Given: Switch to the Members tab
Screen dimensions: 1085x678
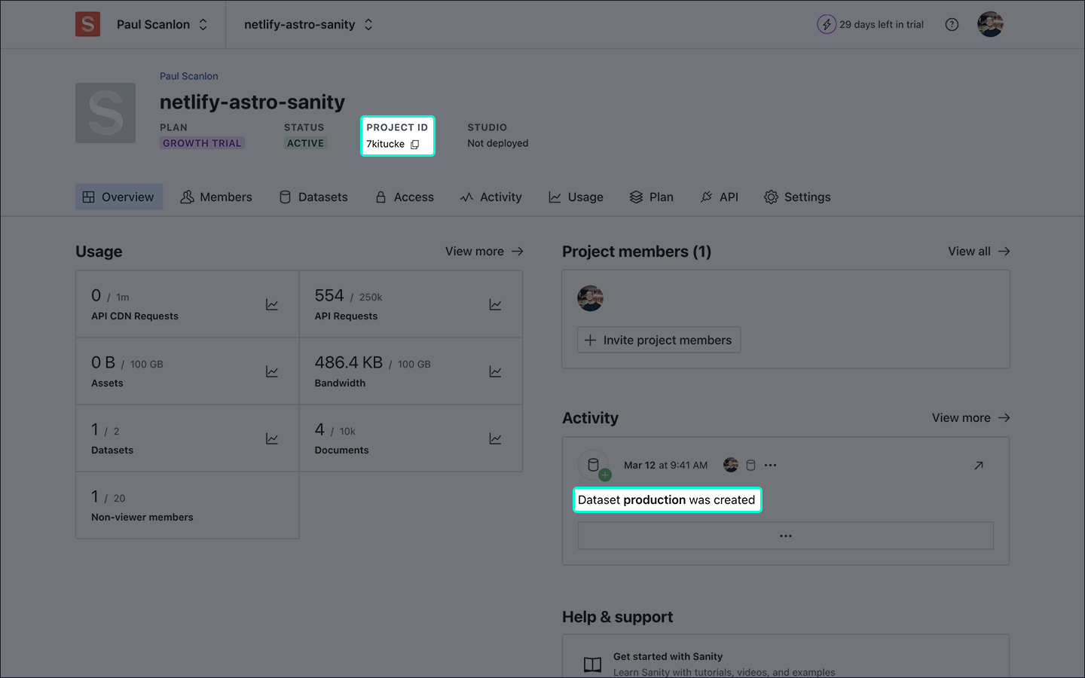Looking at the screenshot, I should pyautogui.click(x=216, y=197).
